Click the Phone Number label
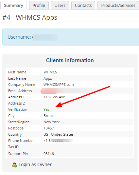The image size is (139, 175). pos(21,141)
